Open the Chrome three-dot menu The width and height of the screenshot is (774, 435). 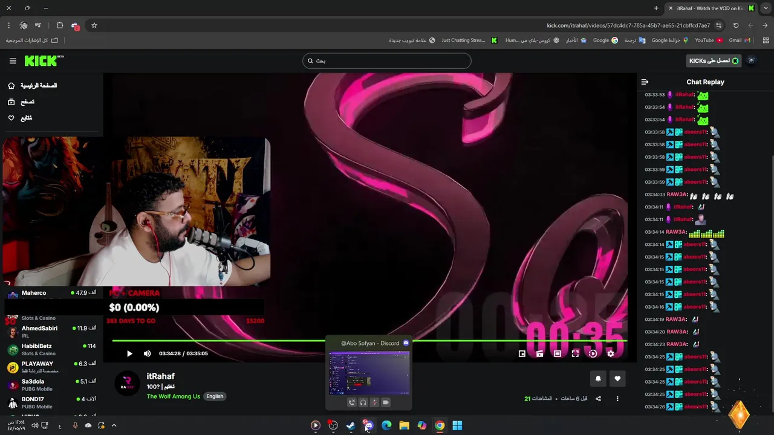[8, 25]
